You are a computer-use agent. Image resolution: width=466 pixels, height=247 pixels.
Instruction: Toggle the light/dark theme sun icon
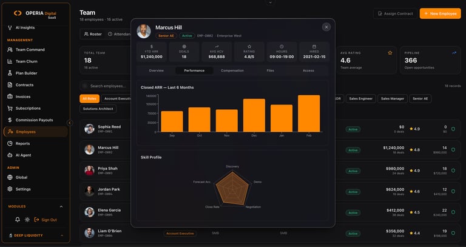point(27,220)
